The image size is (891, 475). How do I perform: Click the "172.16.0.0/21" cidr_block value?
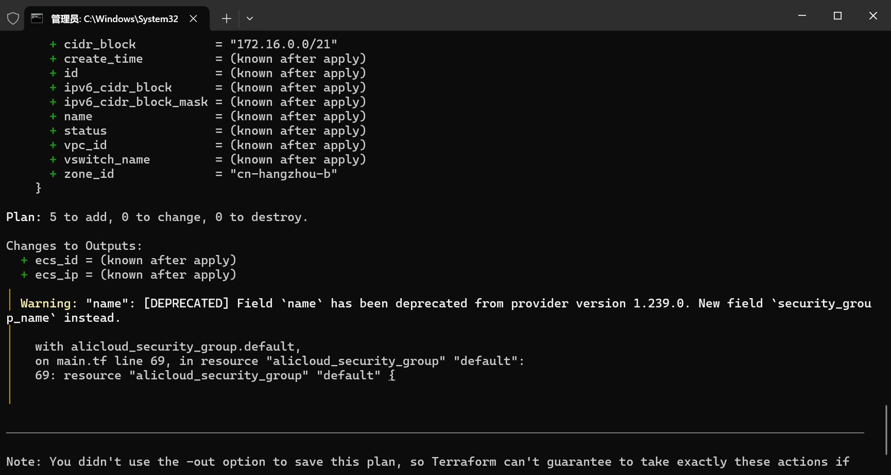point(283,45)
